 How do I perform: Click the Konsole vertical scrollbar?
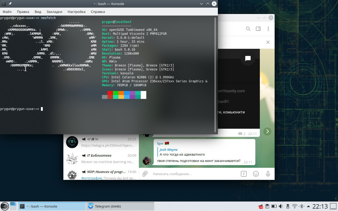[216, 74]
